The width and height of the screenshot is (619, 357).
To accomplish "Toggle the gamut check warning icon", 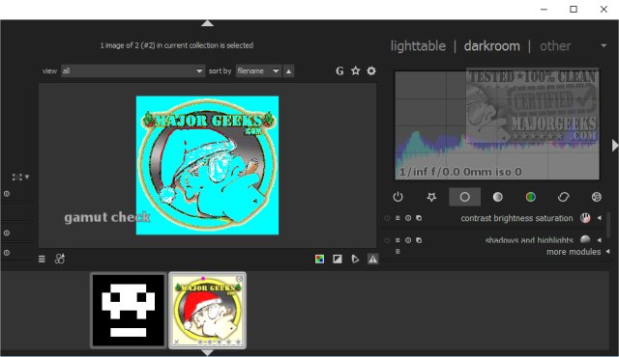I will (372, 259).
